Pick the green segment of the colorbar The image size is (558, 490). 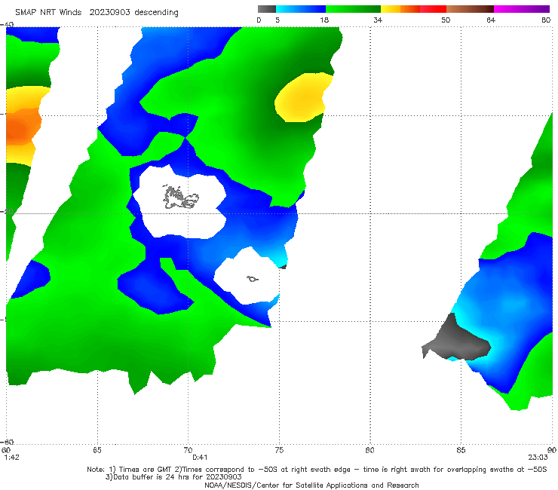coord(353,9)
